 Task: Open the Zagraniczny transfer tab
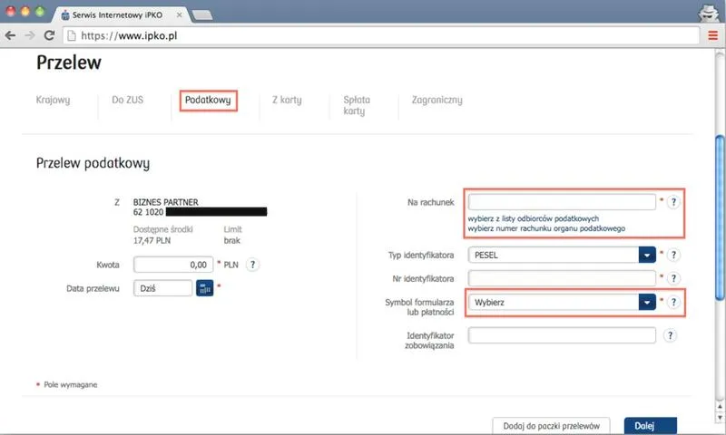[437, 100]
